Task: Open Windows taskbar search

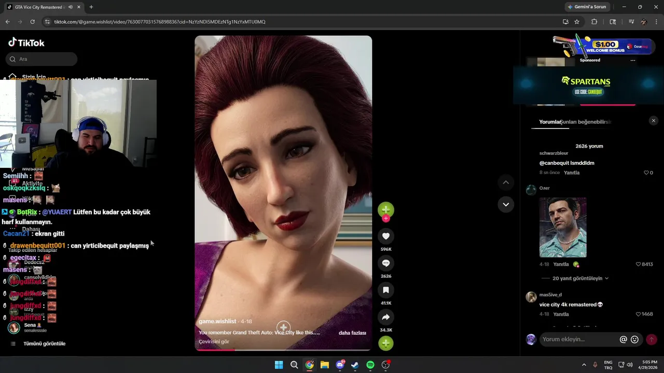Action: tap(294, 365)
